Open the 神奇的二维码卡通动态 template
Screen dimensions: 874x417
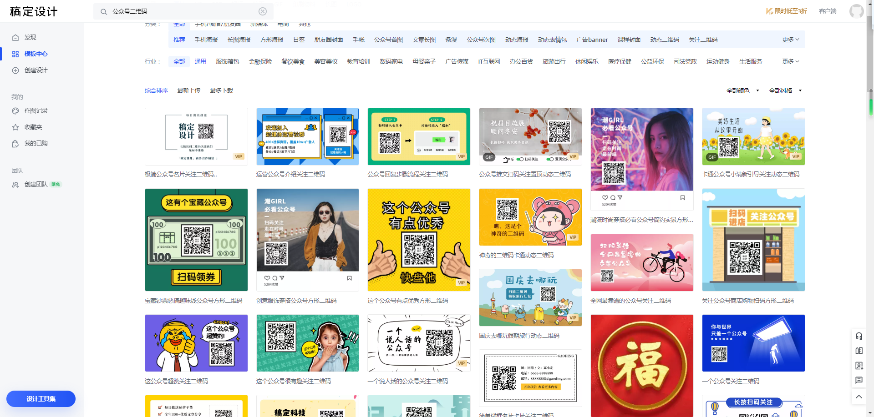(x=530, y=217)
